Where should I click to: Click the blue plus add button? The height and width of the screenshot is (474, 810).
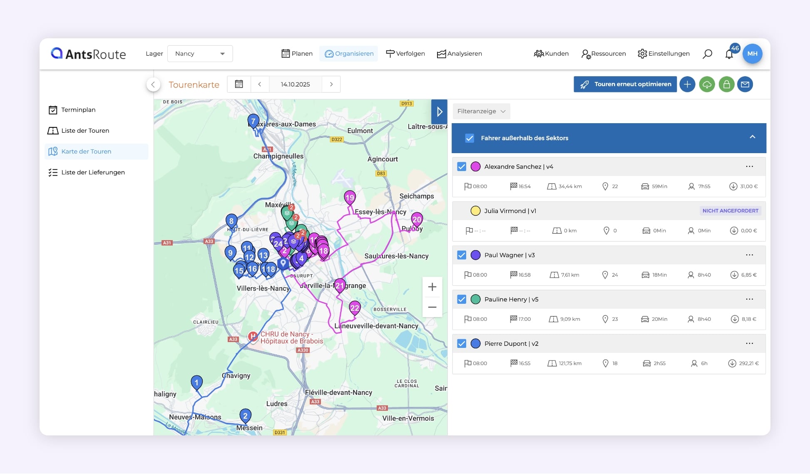(x=687, y=84)
